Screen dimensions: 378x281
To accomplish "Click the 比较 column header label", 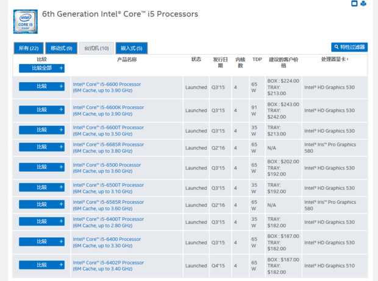I will [41, 59].
